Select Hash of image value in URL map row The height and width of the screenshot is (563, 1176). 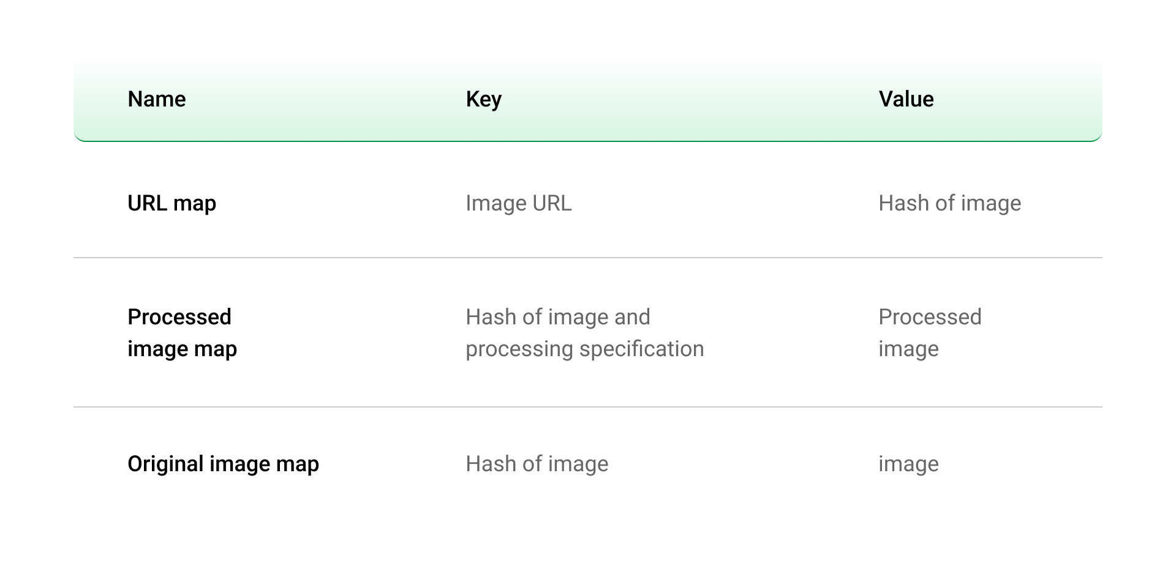[x=949, y=203]
